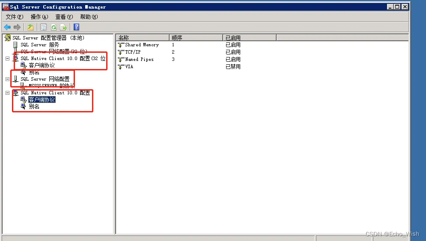Image resolution: width=426 pixels, height=241 pixels.
Task: Click the TCP/IP protocol icon
Action: pyautogui.click(x=121, y=52)
